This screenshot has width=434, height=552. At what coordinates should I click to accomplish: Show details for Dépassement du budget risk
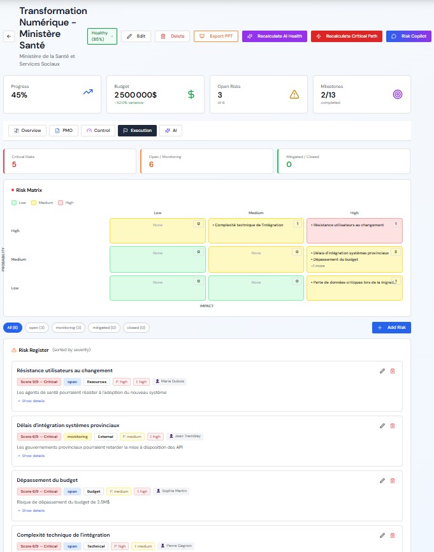click(x=31, y=511)
